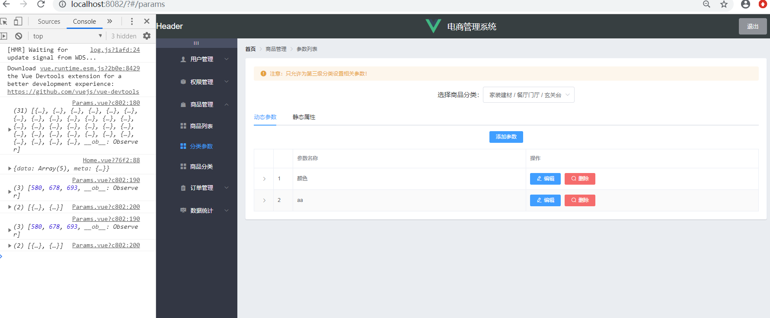This screenshot has height=318, width=770.
Task: Activate the DevTools inspect element icon
Action: [x=4, y=21]
